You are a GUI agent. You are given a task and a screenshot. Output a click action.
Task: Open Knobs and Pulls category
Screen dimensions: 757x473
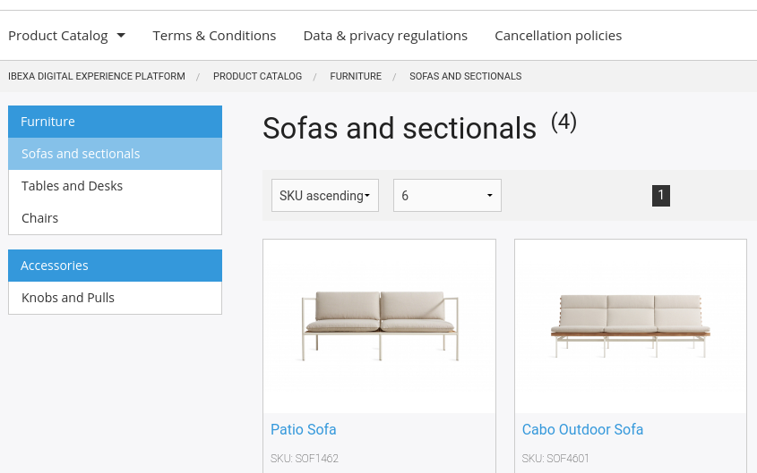pyautogui.click(x=115, y=298)
